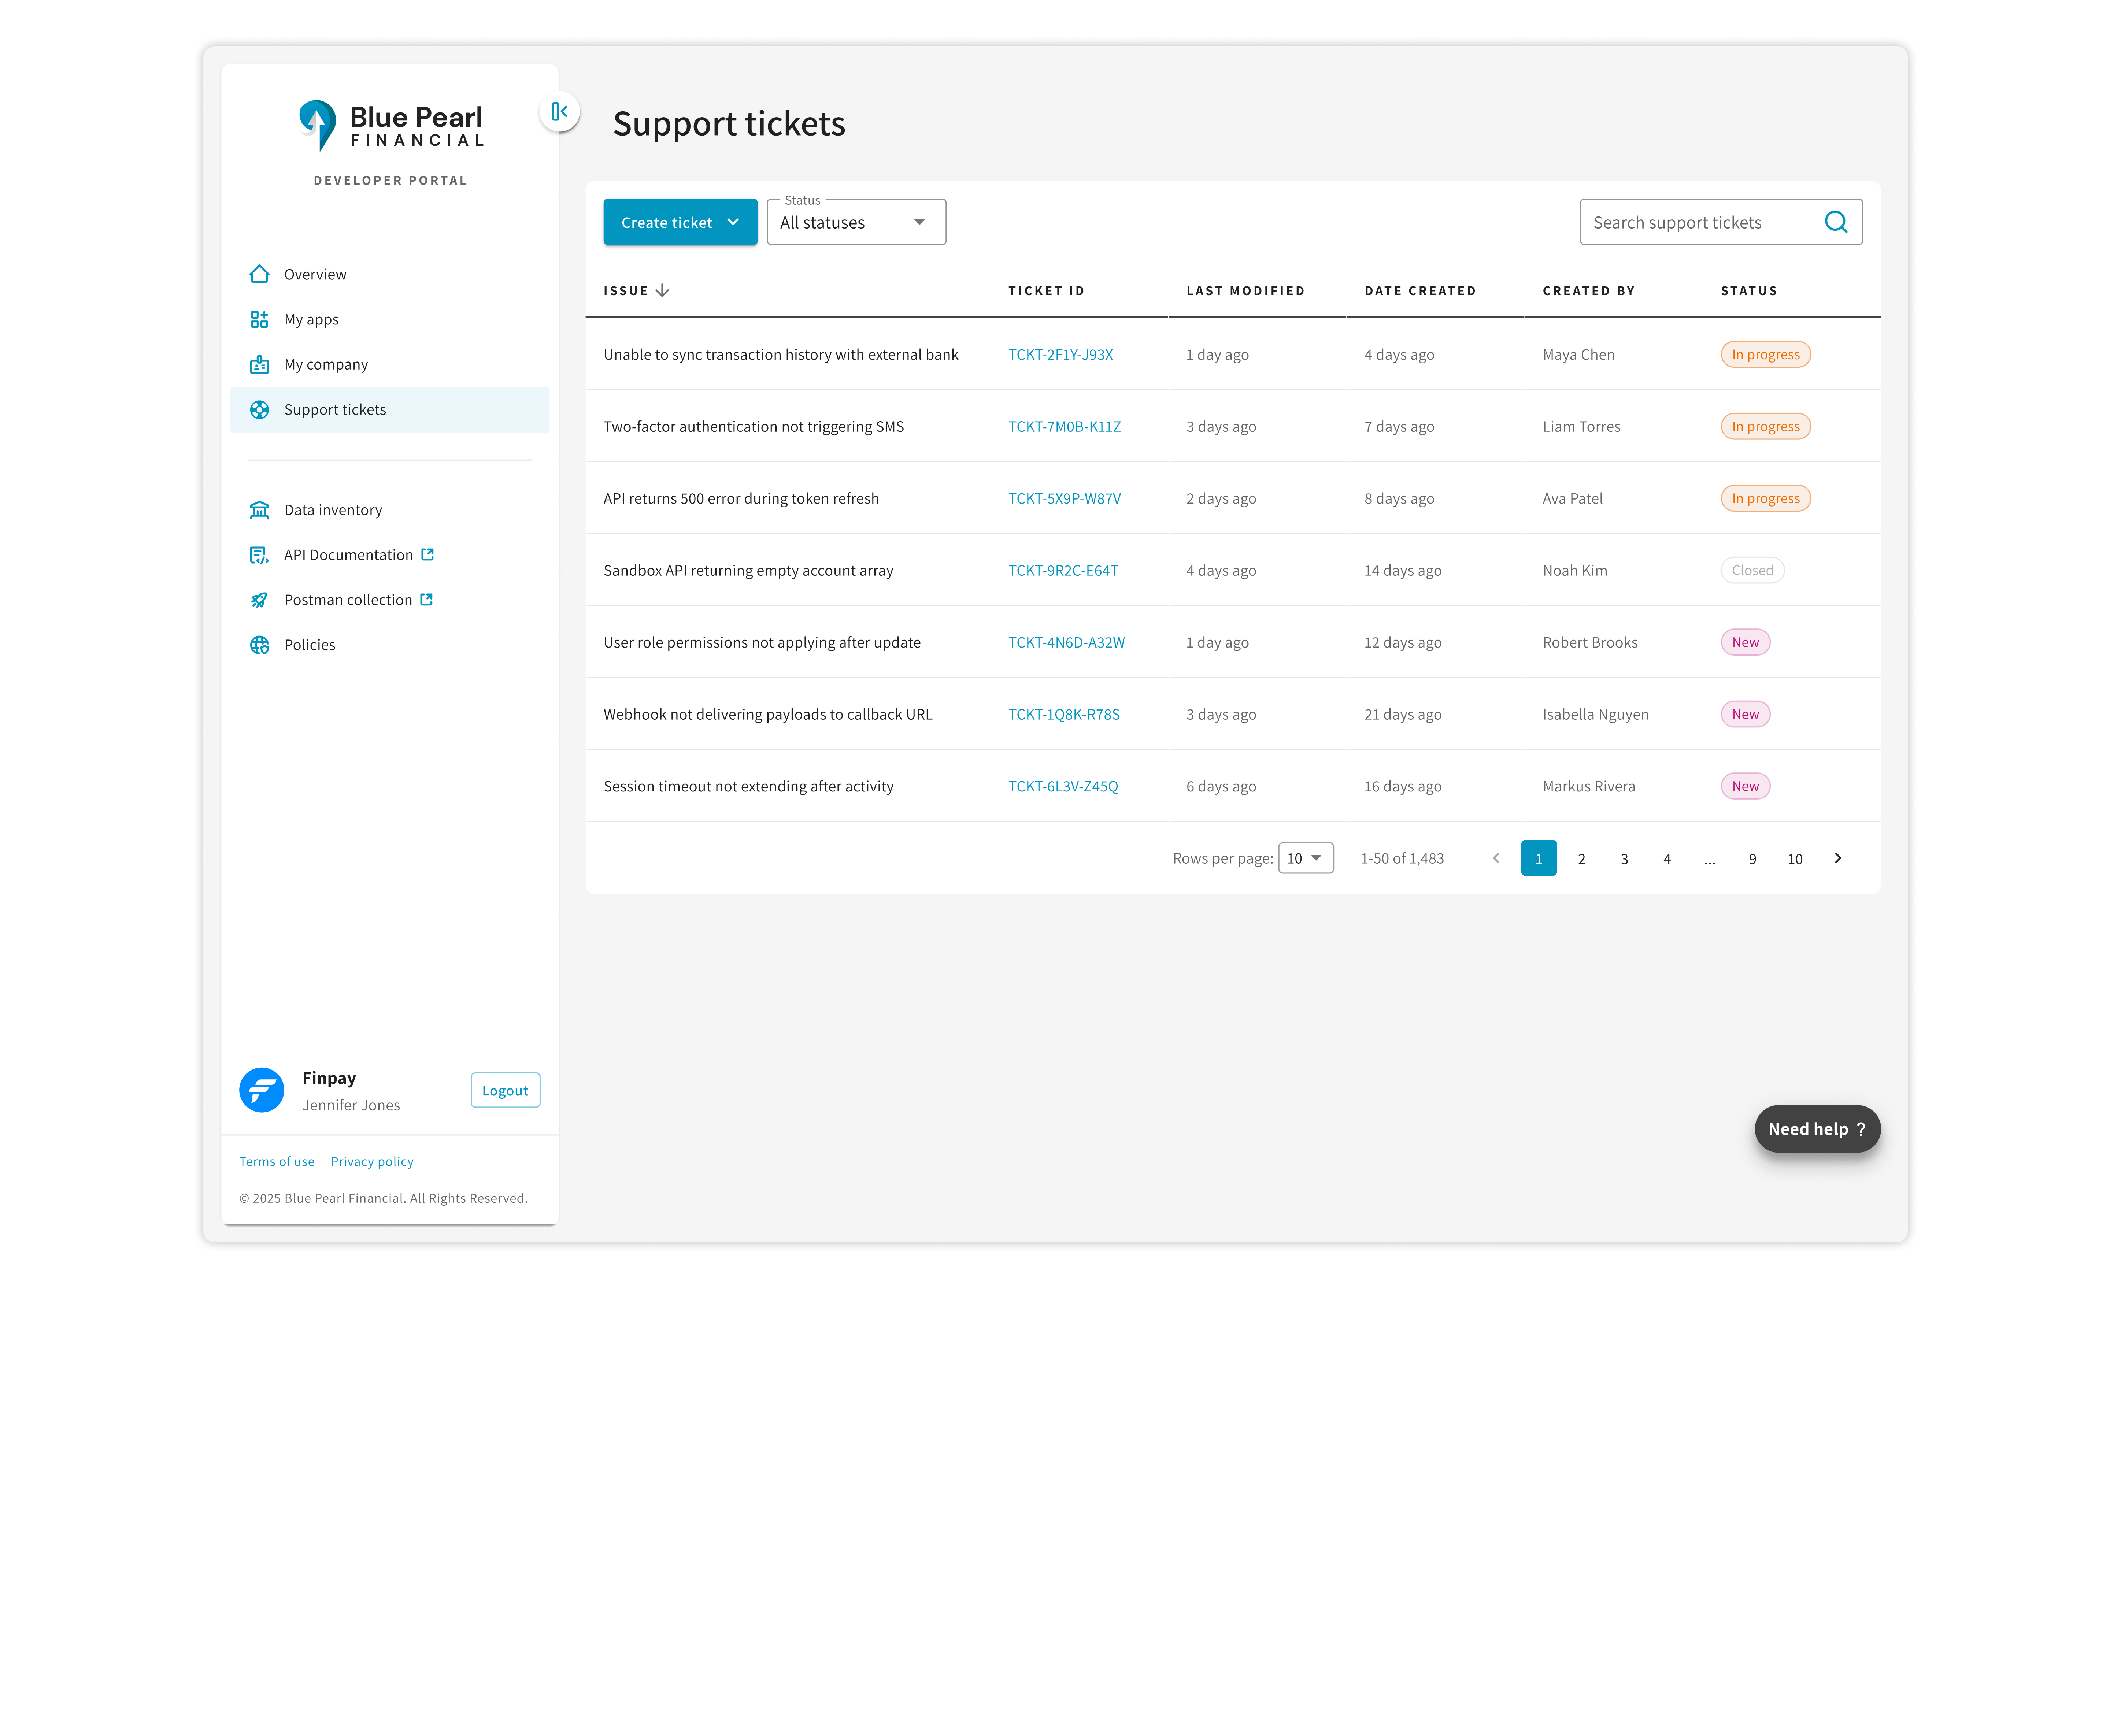Click the My apps grid icon
The width and height of the screenshot is (2110, 1736).
(259, 319)
